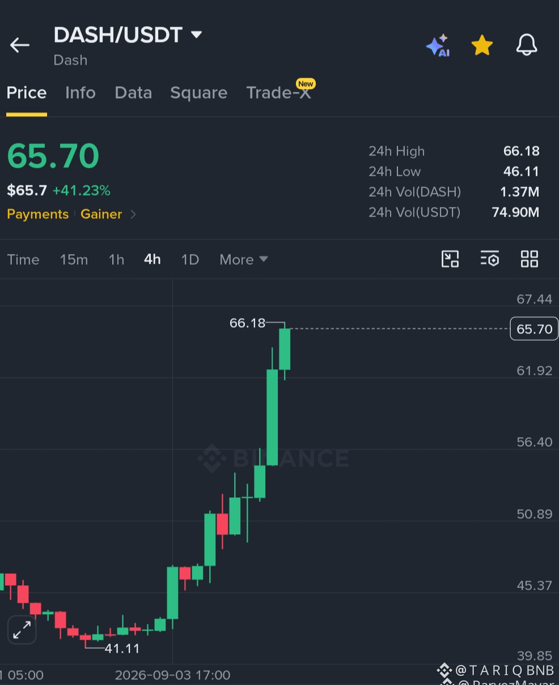Go back using the arrow icon
Image resolution: width=559 pixels, height=685 pixels.
point(20,45)
